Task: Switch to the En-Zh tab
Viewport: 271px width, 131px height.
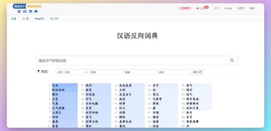Action: (x=54, y=19)
